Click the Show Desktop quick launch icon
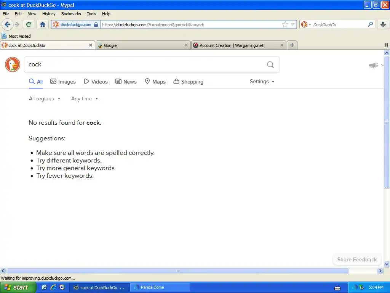 [44, 287]
